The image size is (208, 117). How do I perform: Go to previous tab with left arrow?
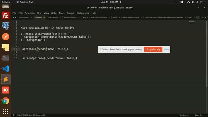click(13, 17)
